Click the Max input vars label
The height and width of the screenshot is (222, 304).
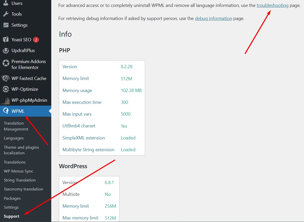[77, 114]
